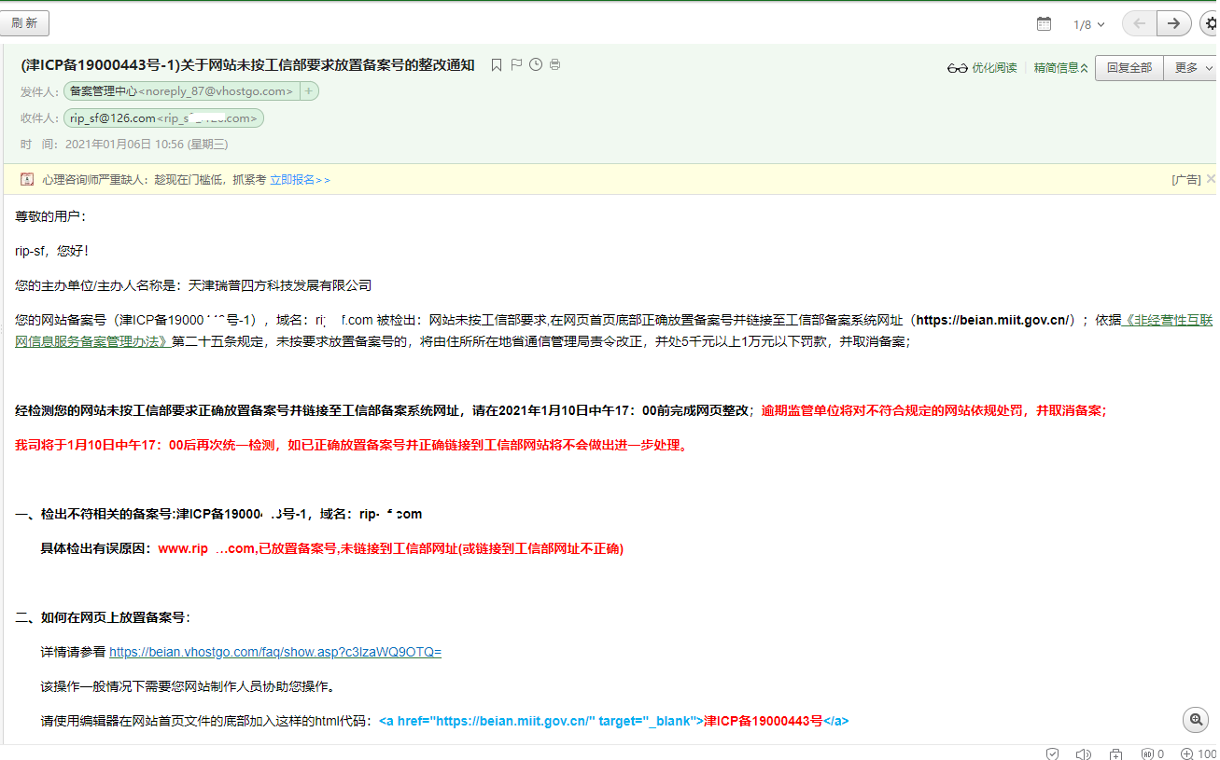Screen dimensions: 1220x760
Task: Click the clock reminder icon
Action: point(536,65)
